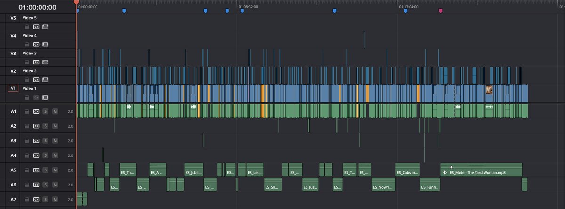This screenshot has height=209, width=565.
Task: Solo audio track A6
Action: click(46, 185)
